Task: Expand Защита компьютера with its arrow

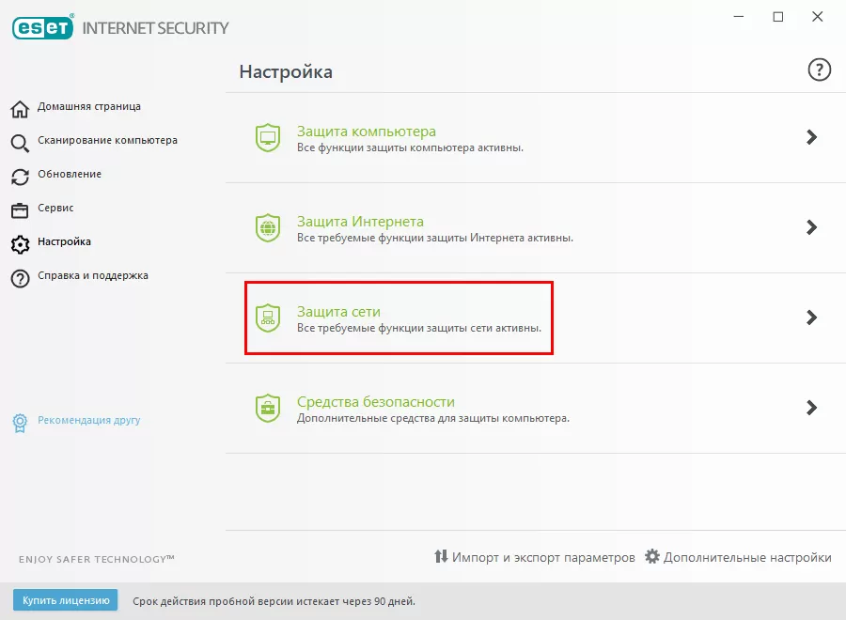Action: (812, 137)
